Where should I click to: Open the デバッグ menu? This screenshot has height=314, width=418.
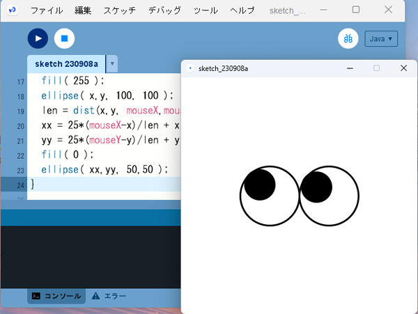[x=164, y=10]
